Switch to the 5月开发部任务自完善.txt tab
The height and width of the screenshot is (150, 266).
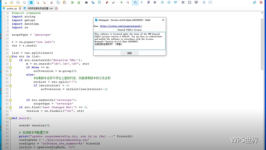coord(40,8)
